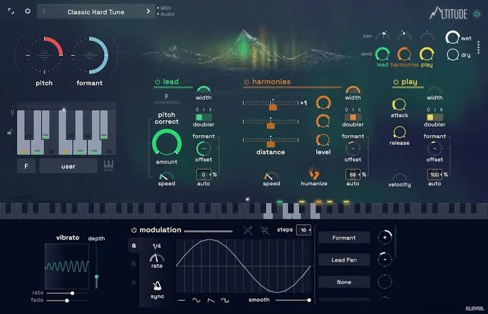The height and width of the screenshot is (314, 488).
Task: Switch the play doubler toggle
Action: 434,117
